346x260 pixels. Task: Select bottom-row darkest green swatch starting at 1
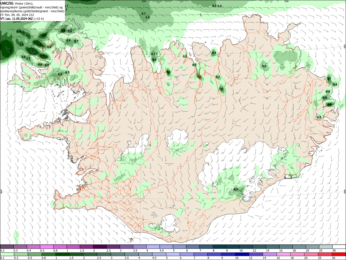point(62,254)
